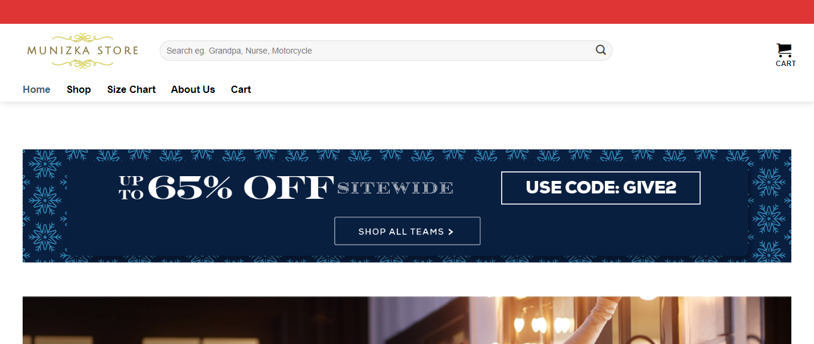Click the Munizka Store logo

pyautogui.click(x=82, y=50)
